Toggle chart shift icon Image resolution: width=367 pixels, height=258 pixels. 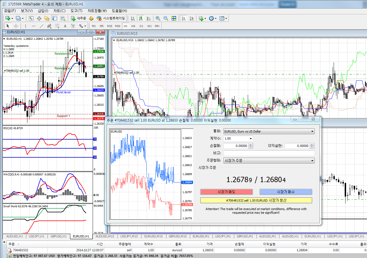192,18
